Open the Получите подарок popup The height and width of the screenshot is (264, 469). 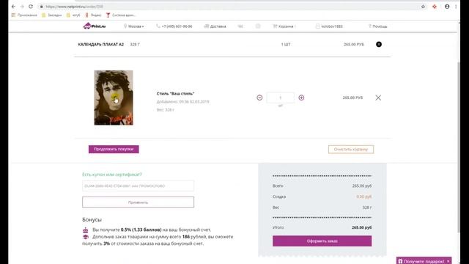pos(421,261)
